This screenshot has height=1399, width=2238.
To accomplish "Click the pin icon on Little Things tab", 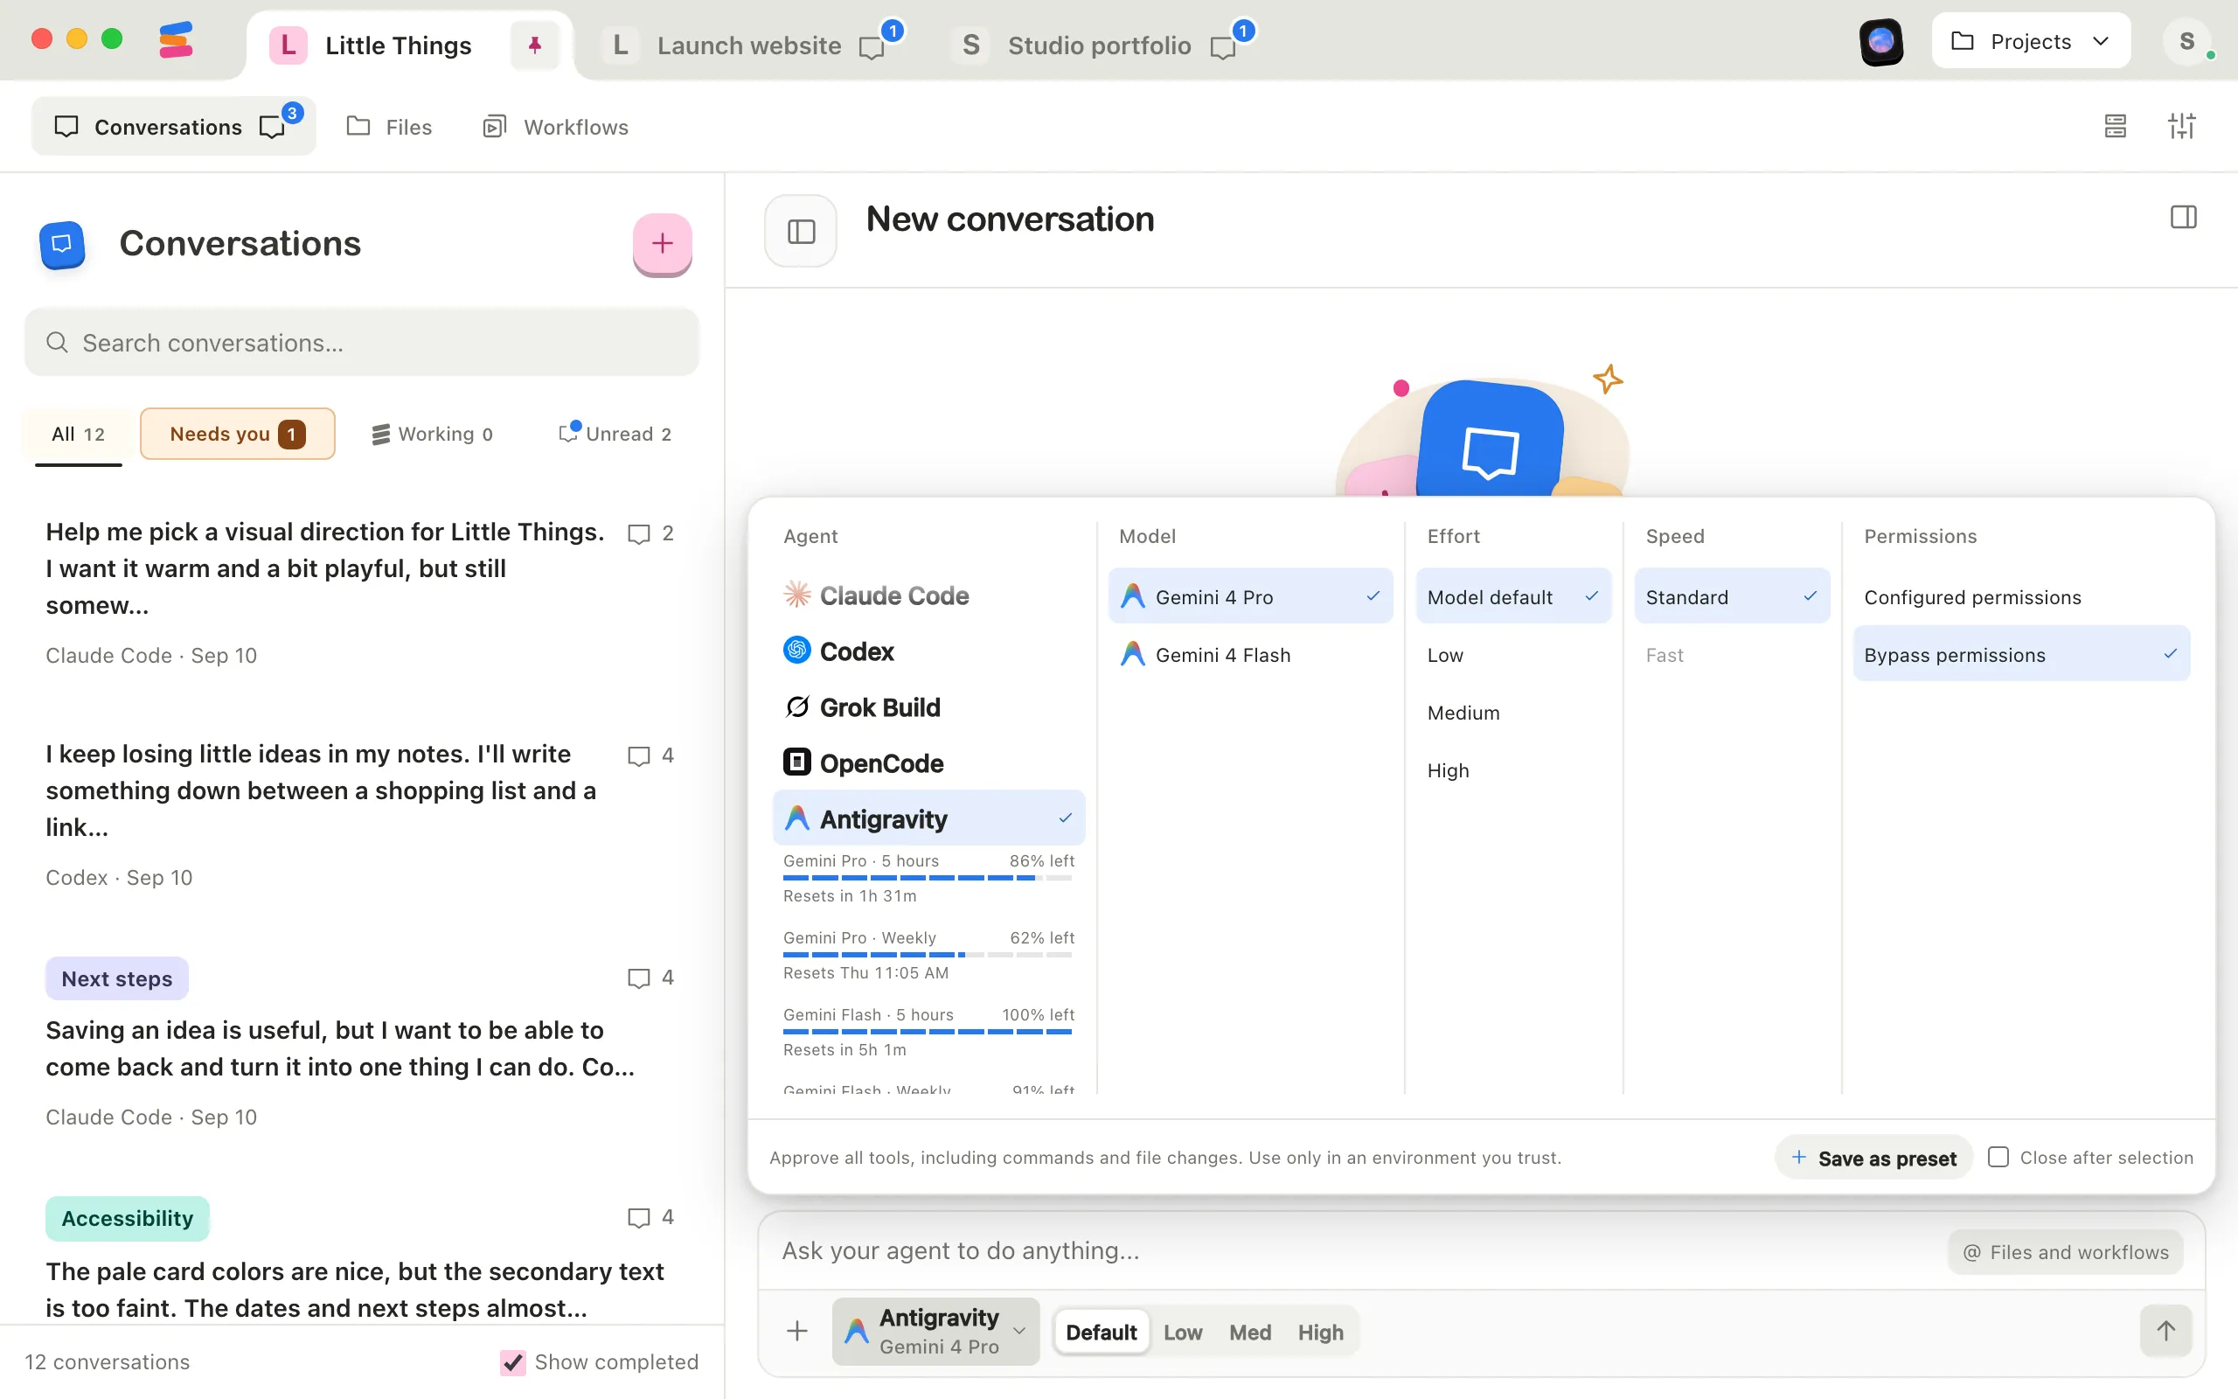I will (534, 45).
